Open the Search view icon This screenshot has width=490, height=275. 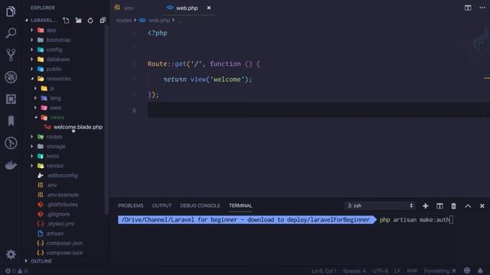11,33
